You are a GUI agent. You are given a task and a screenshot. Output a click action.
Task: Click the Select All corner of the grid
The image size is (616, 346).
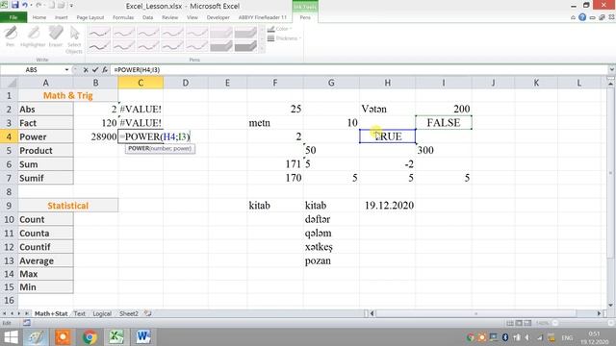pyautogui.click(x=9, y=83)
